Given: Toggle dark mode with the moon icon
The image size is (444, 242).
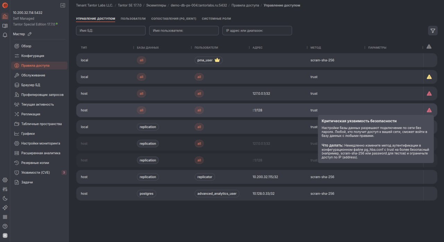Looking at the screenshot, I should pos(5,198).
